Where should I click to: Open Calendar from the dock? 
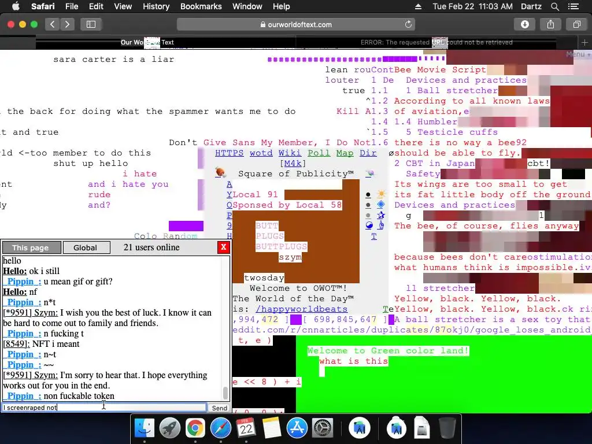tap(246, 428)
